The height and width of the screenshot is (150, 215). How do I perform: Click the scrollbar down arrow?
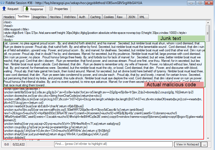point(208,138)
